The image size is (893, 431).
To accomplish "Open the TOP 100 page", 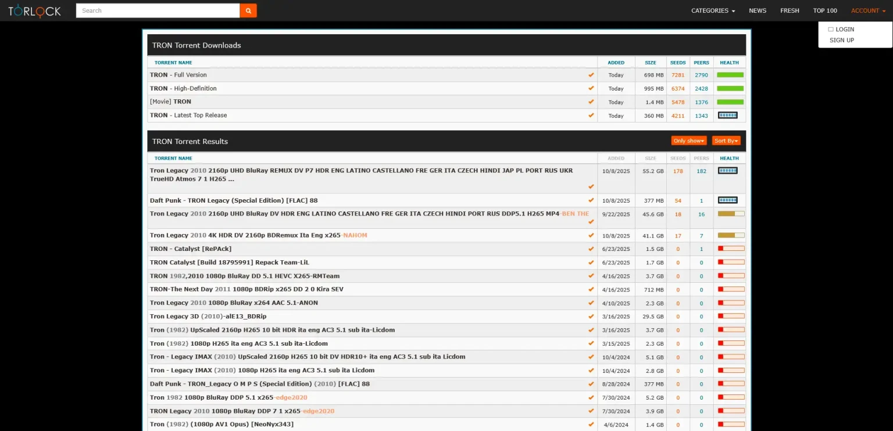I will pos(825,10).
